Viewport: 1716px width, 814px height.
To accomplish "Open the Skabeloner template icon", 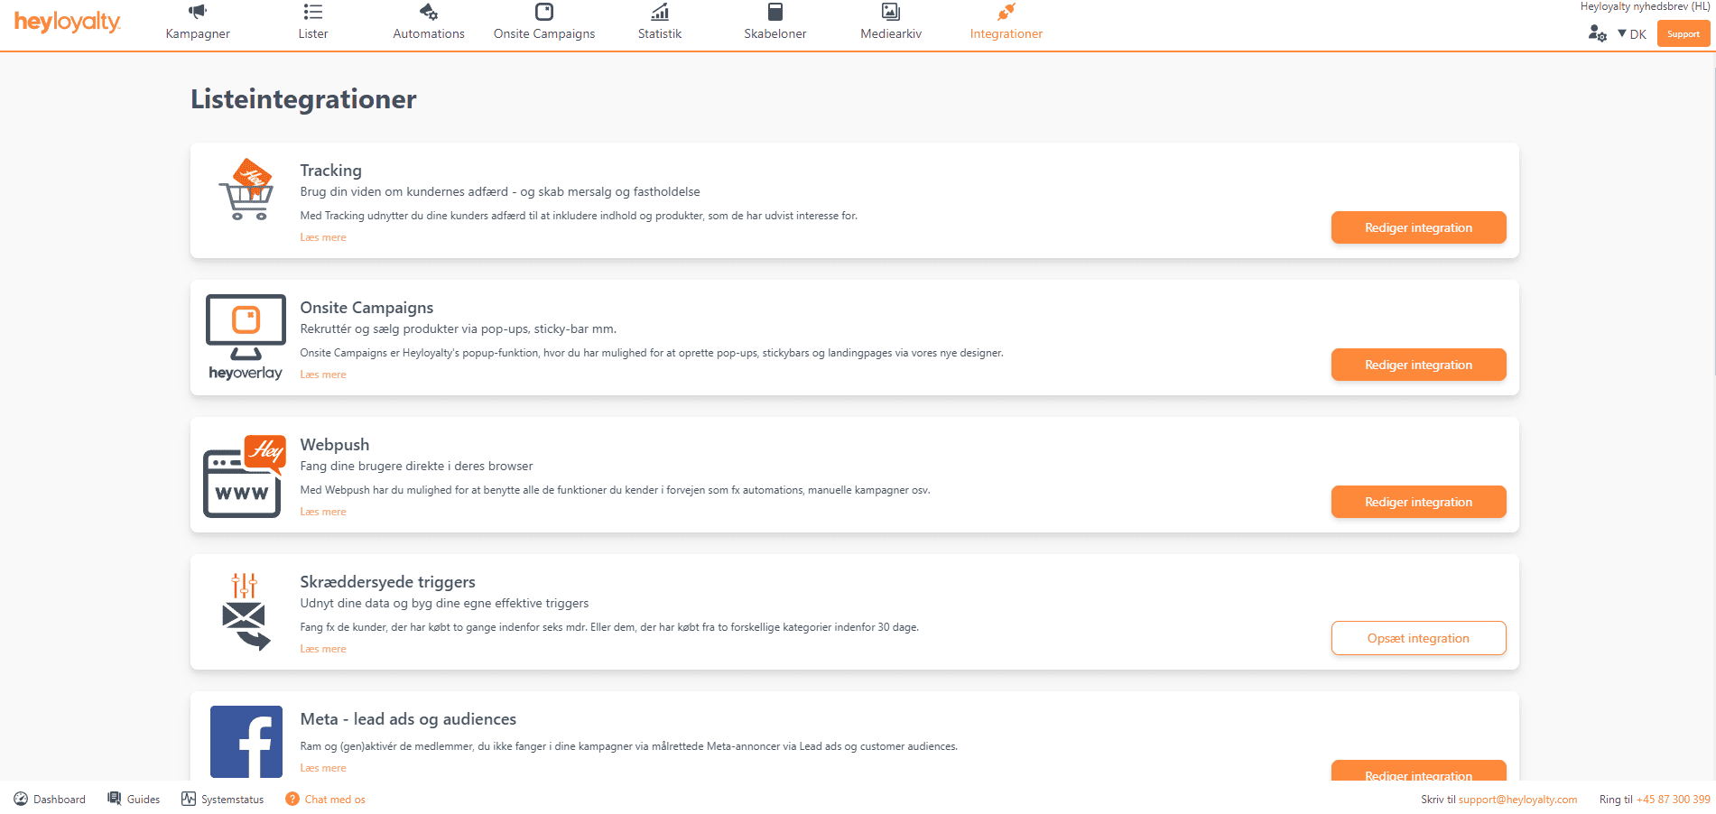I will (x=775, y=12).
